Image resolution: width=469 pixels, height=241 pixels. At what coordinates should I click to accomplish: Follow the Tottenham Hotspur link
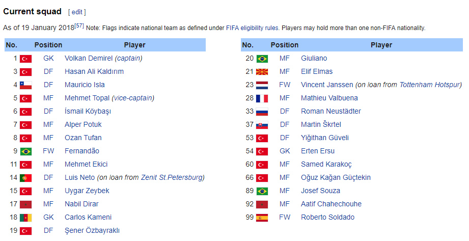(429, 85)
